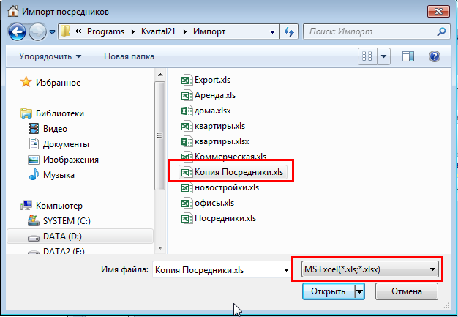458x317 pixels.
Task: Expand the Открыть split button arrow
Action: [x=359, y=291]
